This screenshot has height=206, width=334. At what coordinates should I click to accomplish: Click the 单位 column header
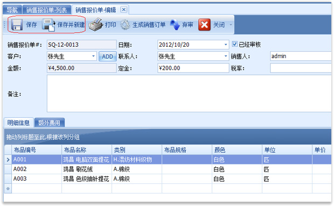point(287,150)
